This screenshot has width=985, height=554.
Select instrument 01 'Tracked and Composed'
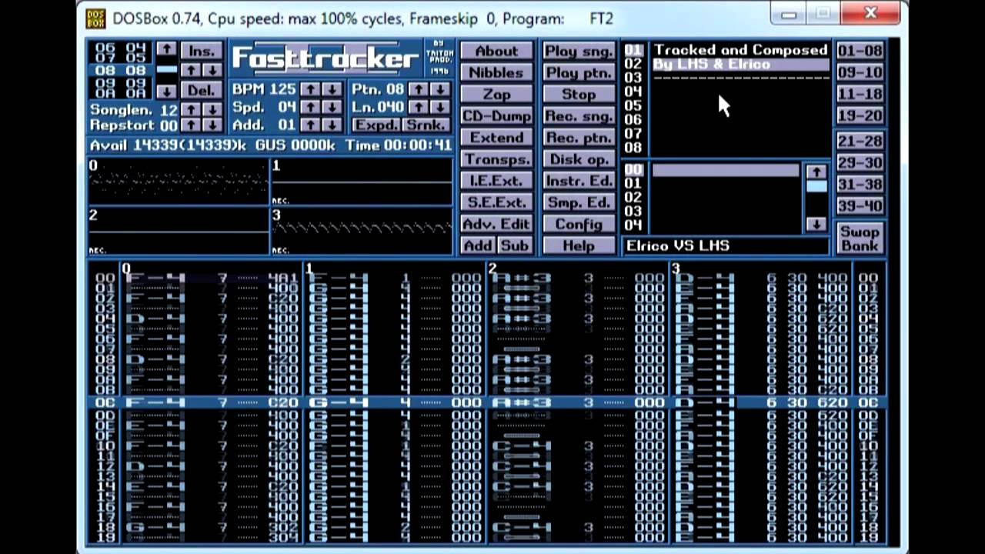pos(740,50)
